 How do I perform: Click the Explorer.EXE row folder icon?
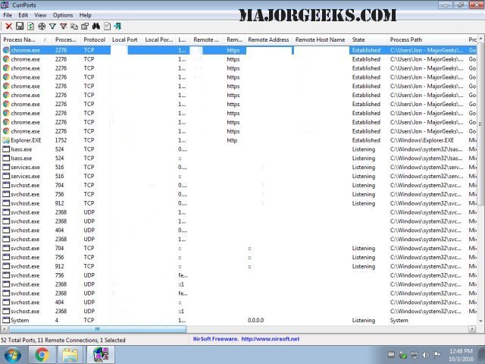[6, 140]
